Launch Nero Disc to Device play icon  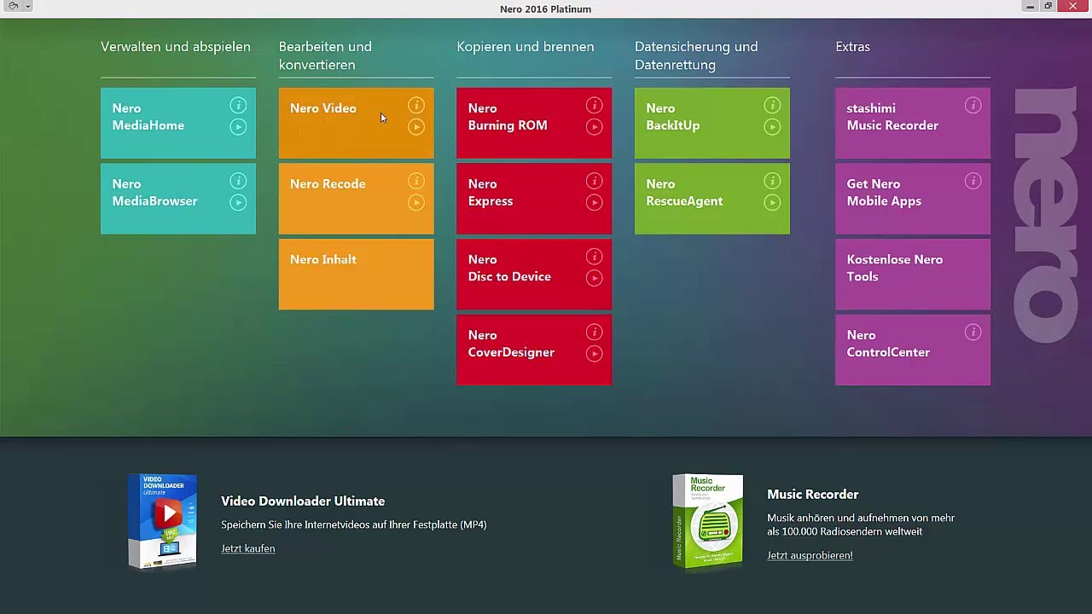595,278
